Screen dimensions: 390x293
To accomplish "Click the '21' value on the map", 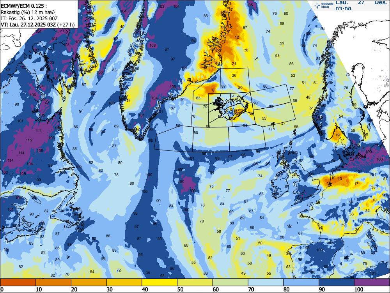I will pos(234,64).
